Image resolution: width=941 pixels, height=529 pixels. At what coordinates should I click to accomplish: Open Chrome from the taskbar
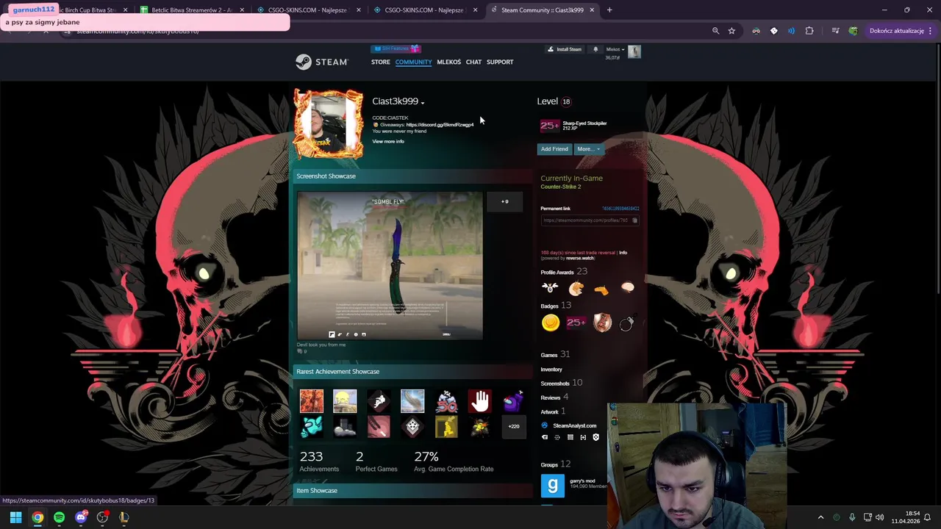[x=37, y=517]
